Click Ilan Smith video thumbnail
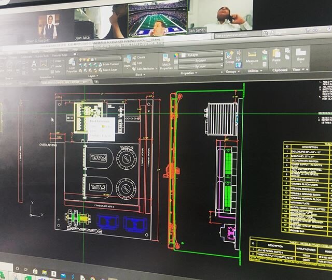 click(220, 16)
